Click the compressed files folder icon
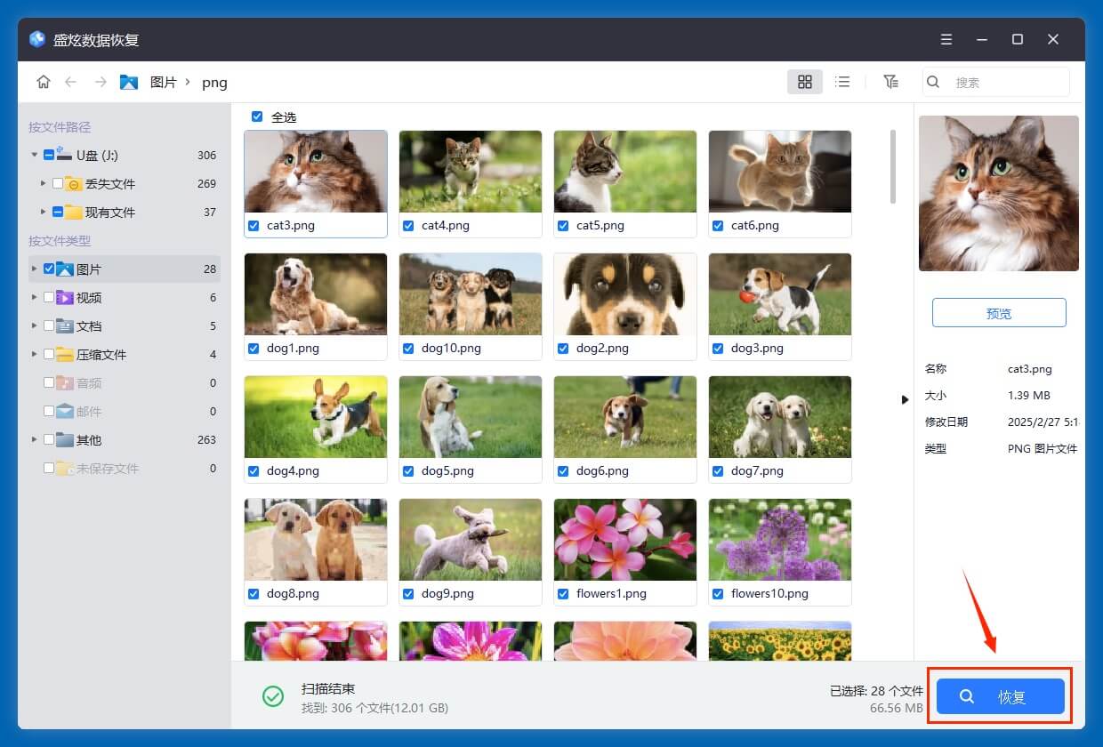Image resolution: width=1103 pixels, height=747 pixels. point(65,355)
